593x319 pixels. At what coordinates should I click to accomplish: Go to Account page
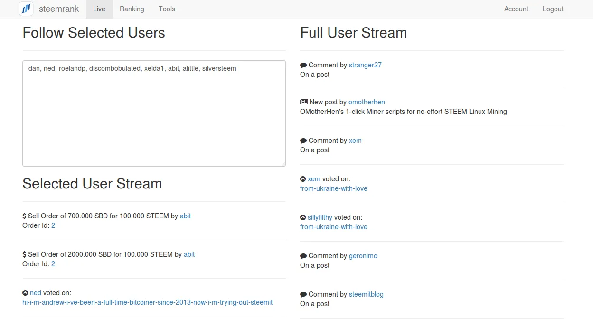tap(516, 9)
